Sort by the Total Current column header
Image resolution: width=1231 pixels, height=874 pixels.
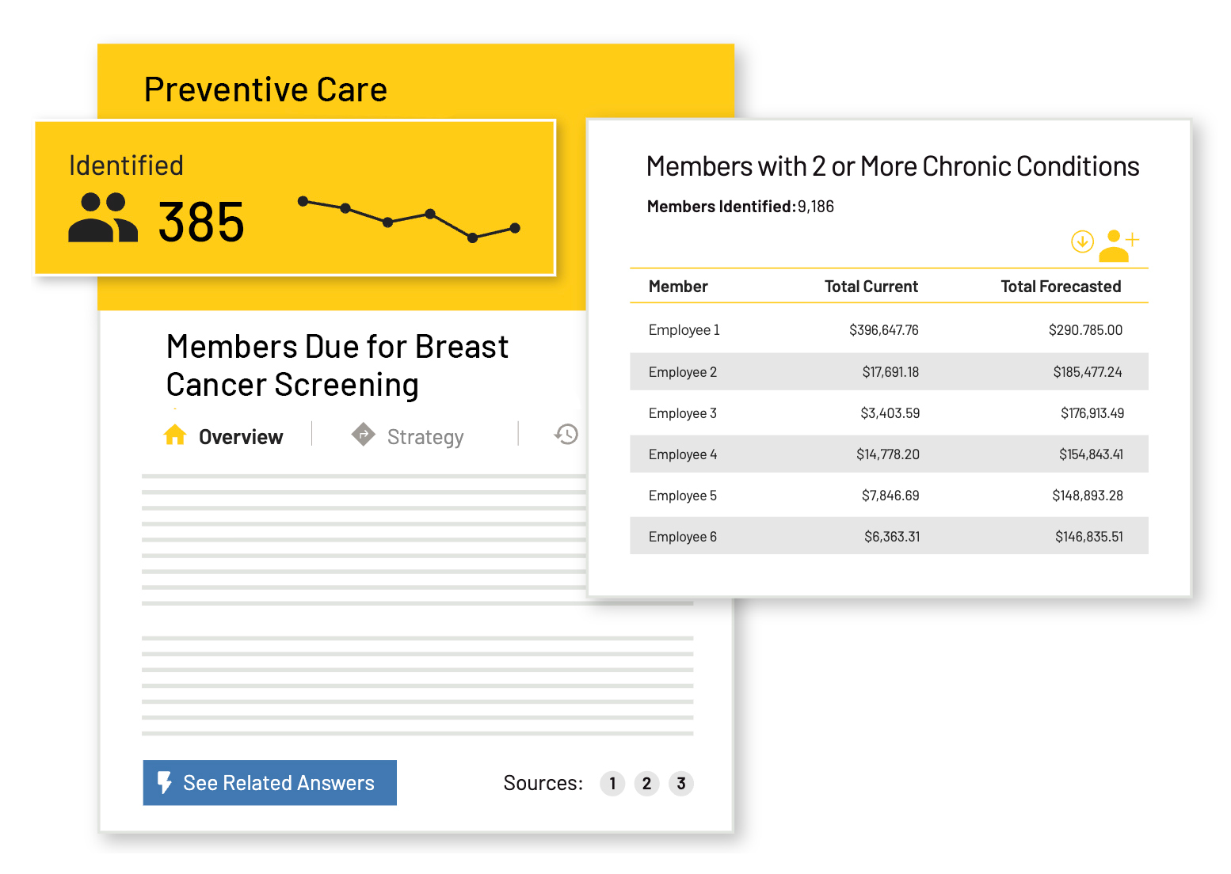(871, 286)
